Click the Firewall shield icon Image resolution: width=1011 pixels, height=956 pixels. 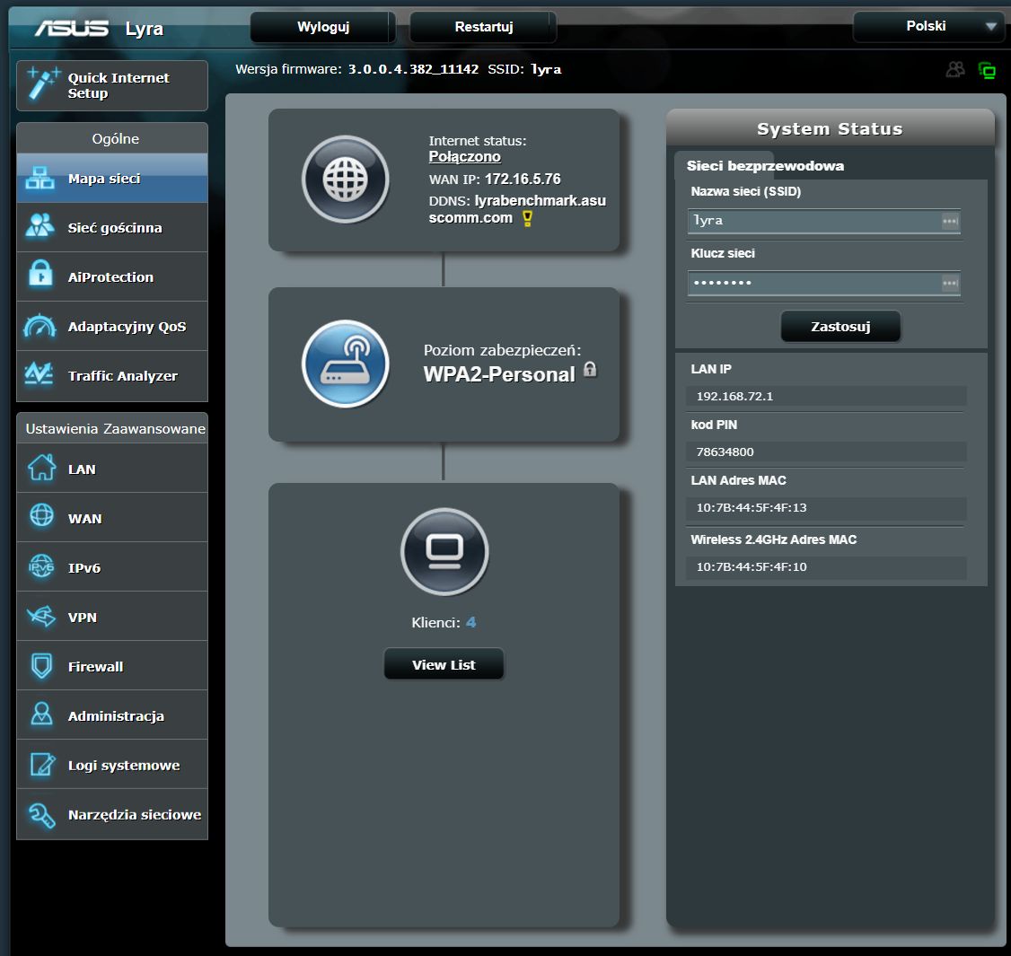pyautogui.click(x=42, y=665)
